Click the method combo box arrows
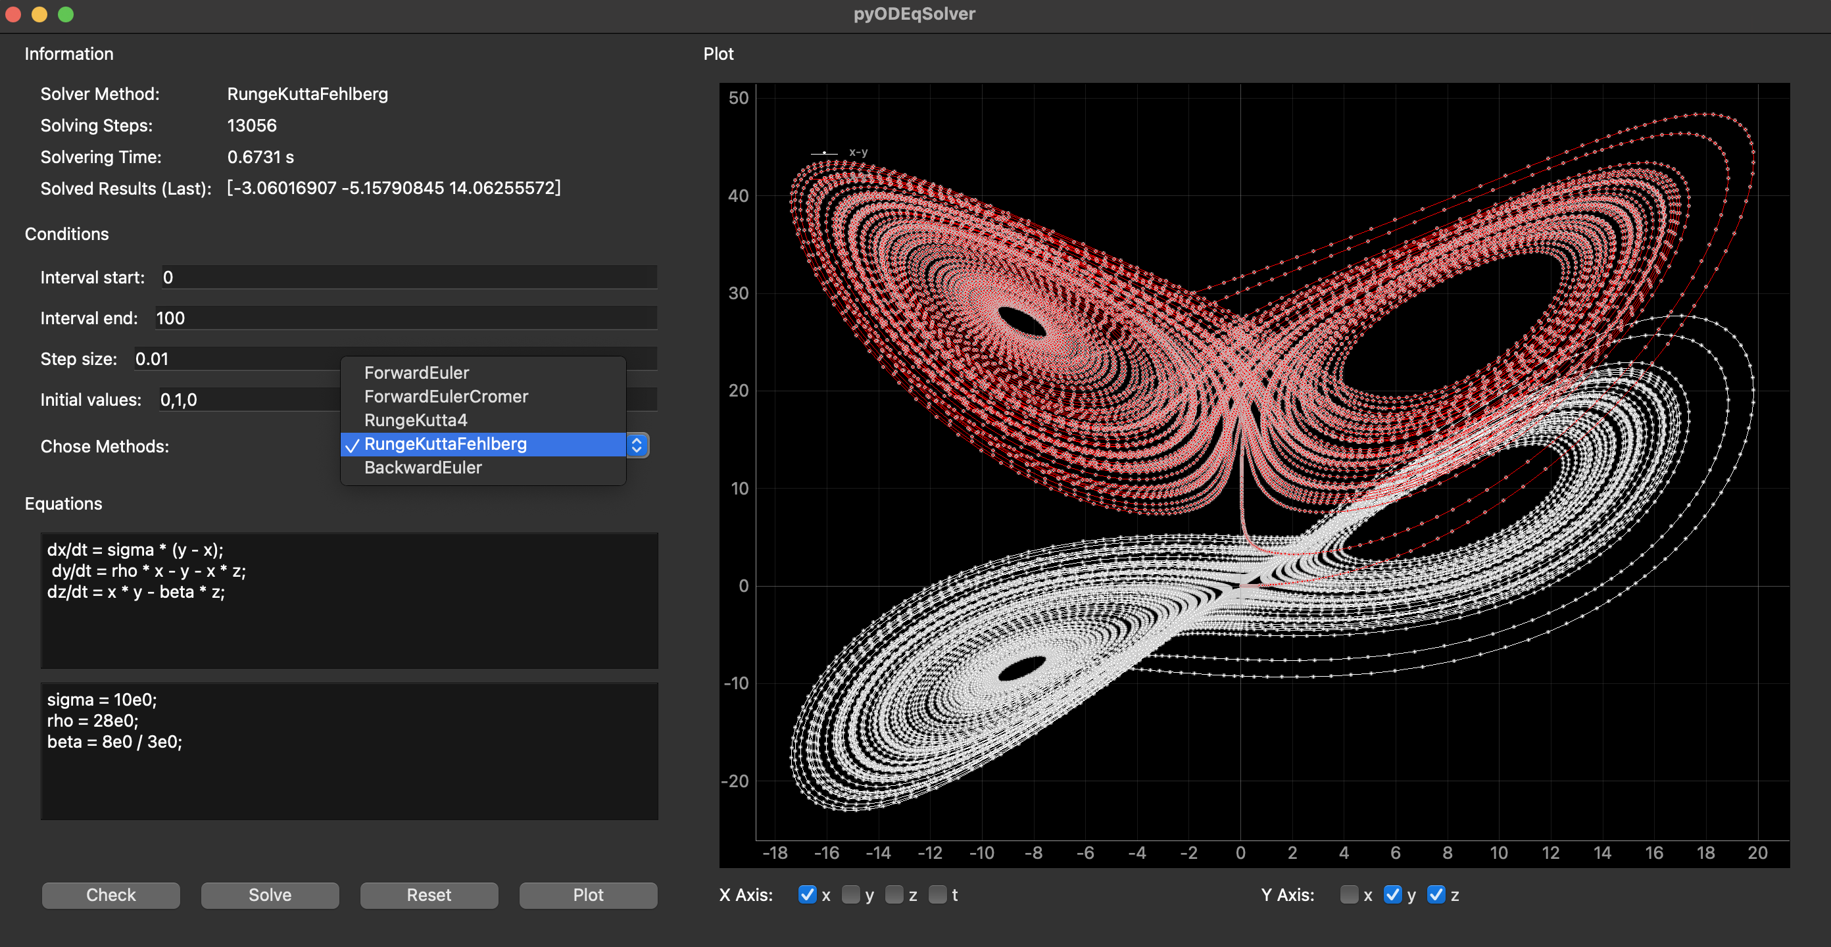 pyautogui.click(x=637, y=445)
